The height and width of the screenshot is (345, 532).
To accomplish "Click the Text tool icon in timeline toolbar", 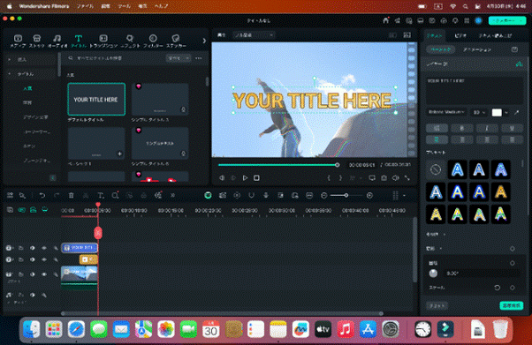I will click(x=101, y=196).
